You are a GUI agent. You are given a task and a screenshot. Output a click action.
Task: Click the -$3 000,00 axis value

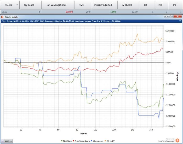pos(170,127)
